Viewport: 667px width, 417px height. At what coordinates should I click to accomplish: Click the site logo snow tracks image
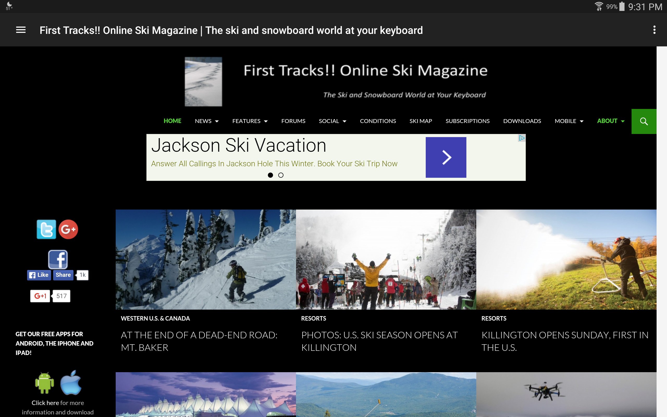pos(203,82)
